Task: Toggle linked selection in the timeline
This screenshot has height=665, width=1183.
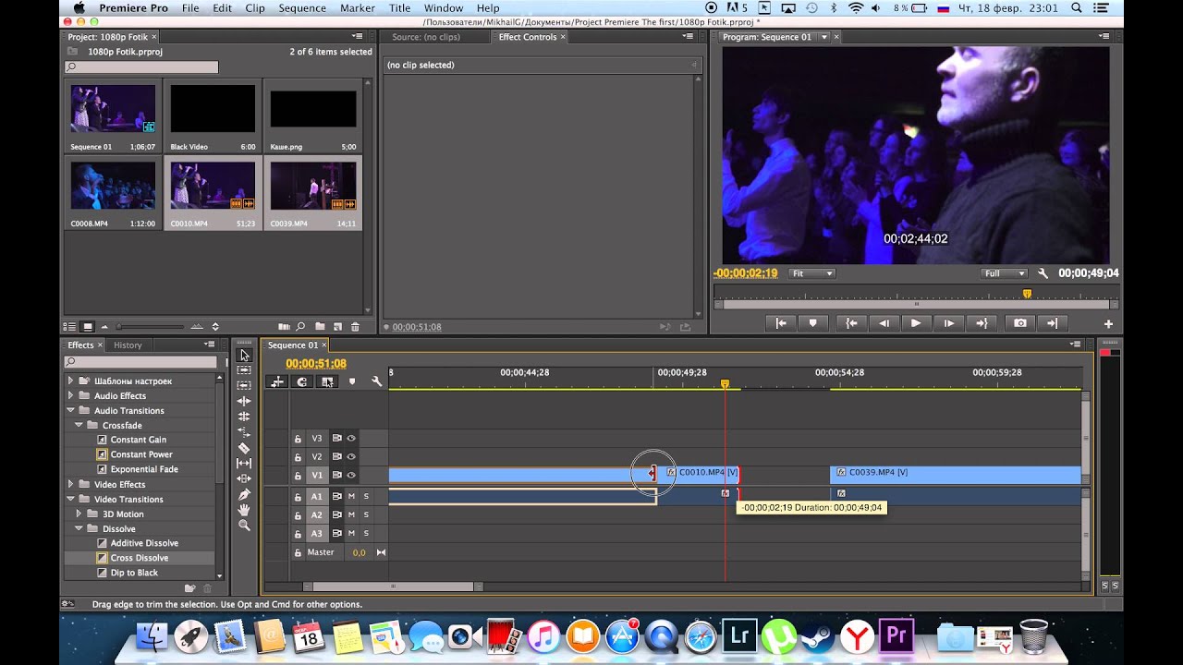Action: tap(327, 381)
